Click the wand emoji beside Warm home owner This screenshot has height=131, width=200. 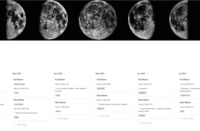pyautogui.click(x=139, y=108)
